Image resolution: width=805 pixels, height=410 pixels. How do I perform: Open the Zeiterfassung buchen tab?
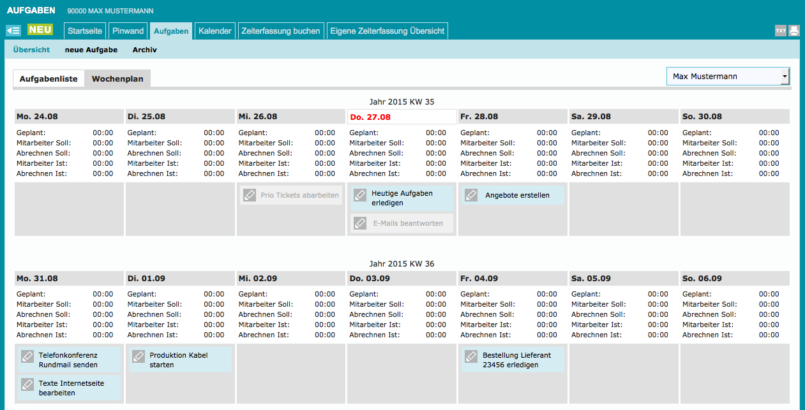click(x=280, y=31)
